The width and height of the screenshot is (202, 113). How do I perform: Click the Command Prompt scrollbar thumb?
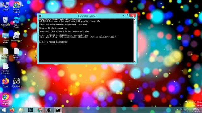pyautogui.click(x=135, y=22)
